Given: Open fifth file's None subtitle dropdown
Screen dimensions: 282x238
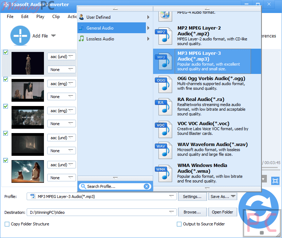Looking at the screenshot, I should tap(62, 177).
